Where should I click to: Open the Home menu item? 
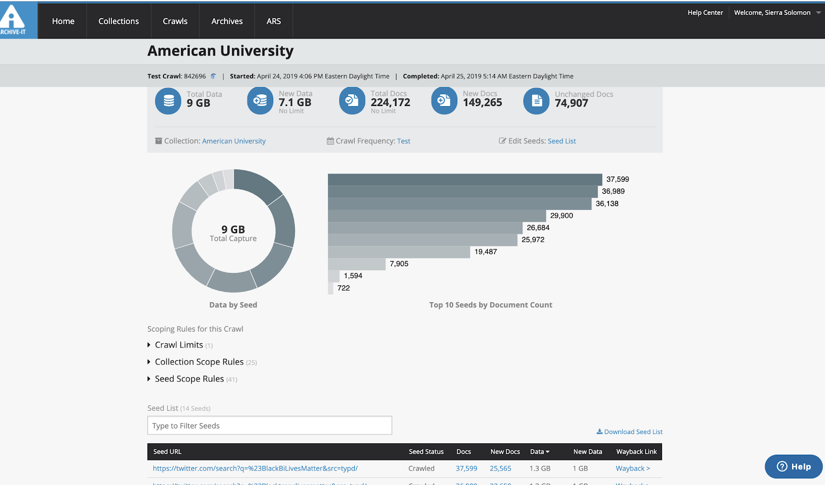click(x=63, y=21)
